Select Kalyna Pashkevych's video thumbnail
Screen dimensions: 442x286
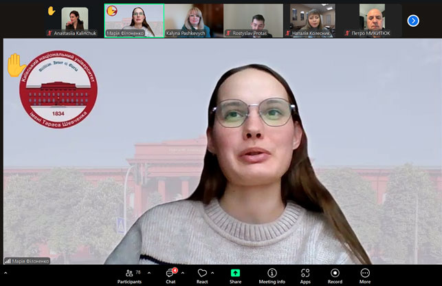coord(193,21)
